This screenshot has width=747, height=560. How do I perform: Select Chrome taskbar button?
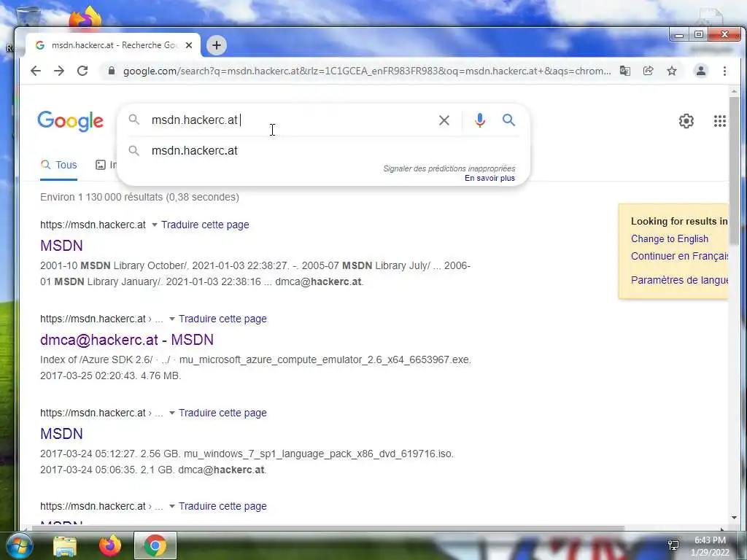click(x=155, y=545)
